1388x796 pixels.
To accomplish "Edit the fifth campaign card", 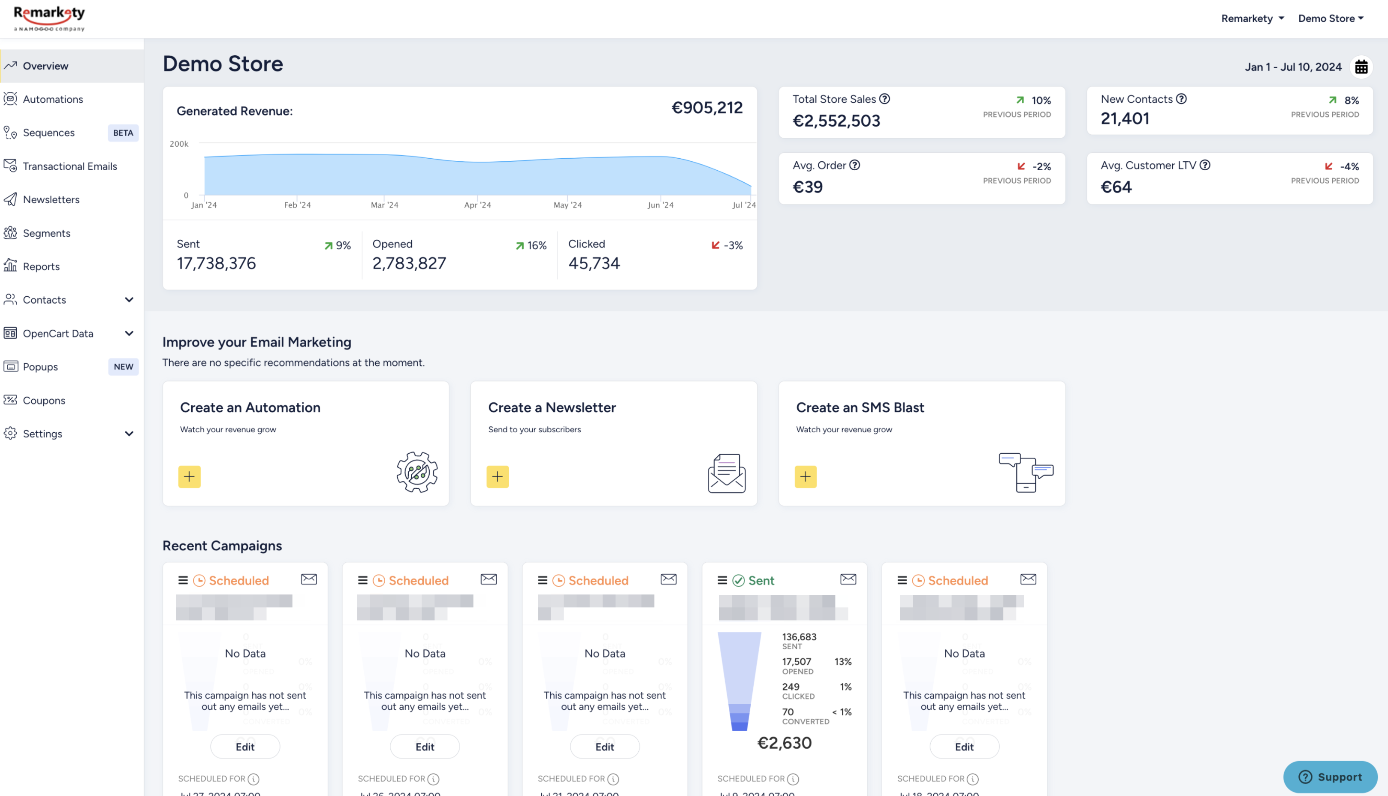I will (964, 748).
